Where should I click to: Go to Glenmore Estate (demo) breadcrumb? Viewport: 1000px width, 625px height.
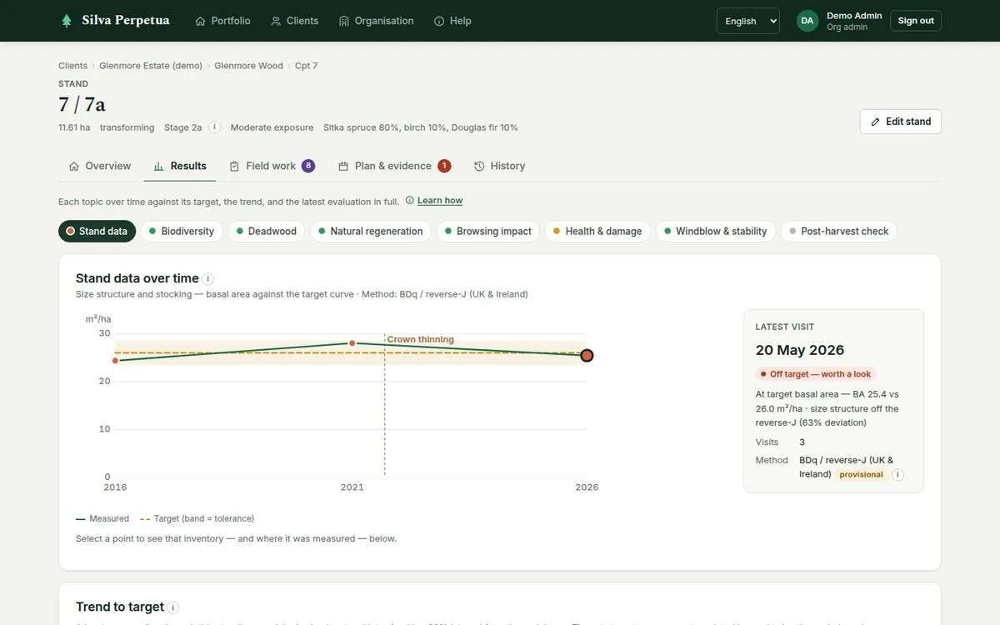pos(151,66)
